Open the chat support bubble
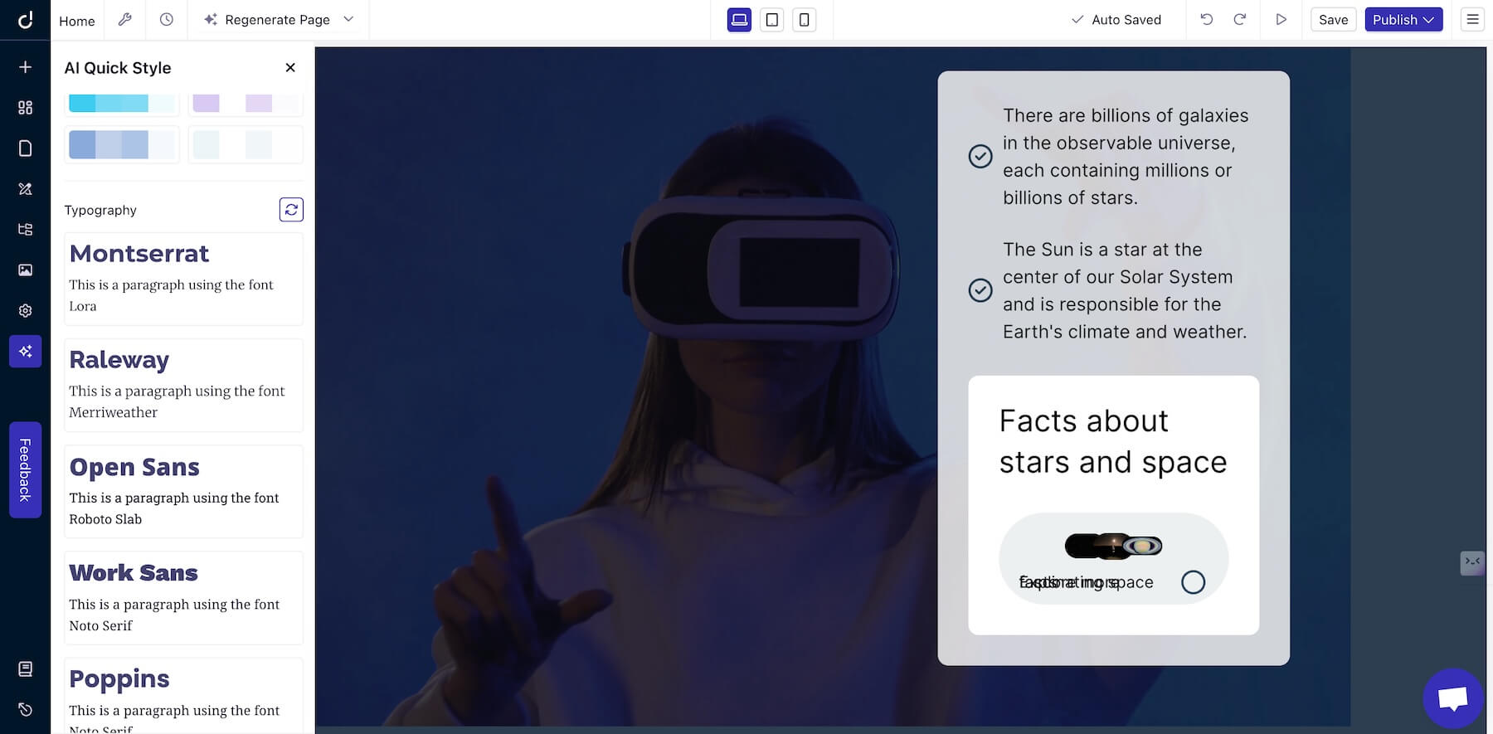Viewport: 1493px width, 734px height. [x=1453, y=698]
